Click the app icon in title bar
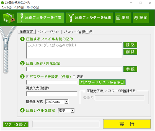Screen dimensions: 155x131 tap(2, 3)
